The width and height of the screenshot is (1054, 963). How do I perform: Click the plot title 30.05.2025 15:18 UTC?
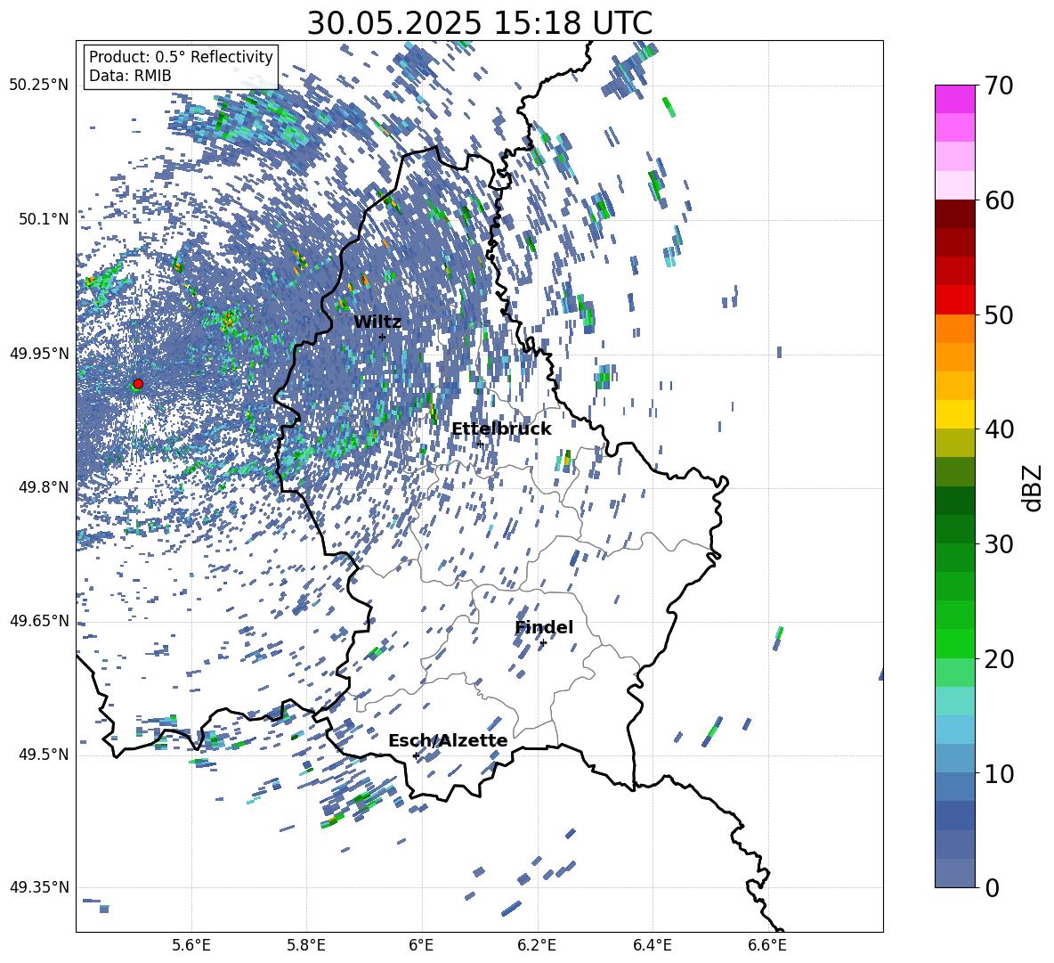click(479, 23)
